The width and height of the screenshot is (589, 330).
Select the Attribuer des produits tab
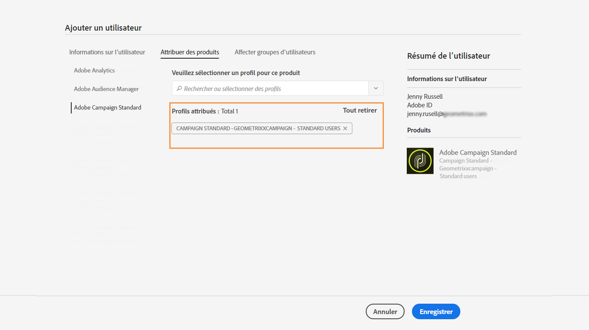(190, 52)
